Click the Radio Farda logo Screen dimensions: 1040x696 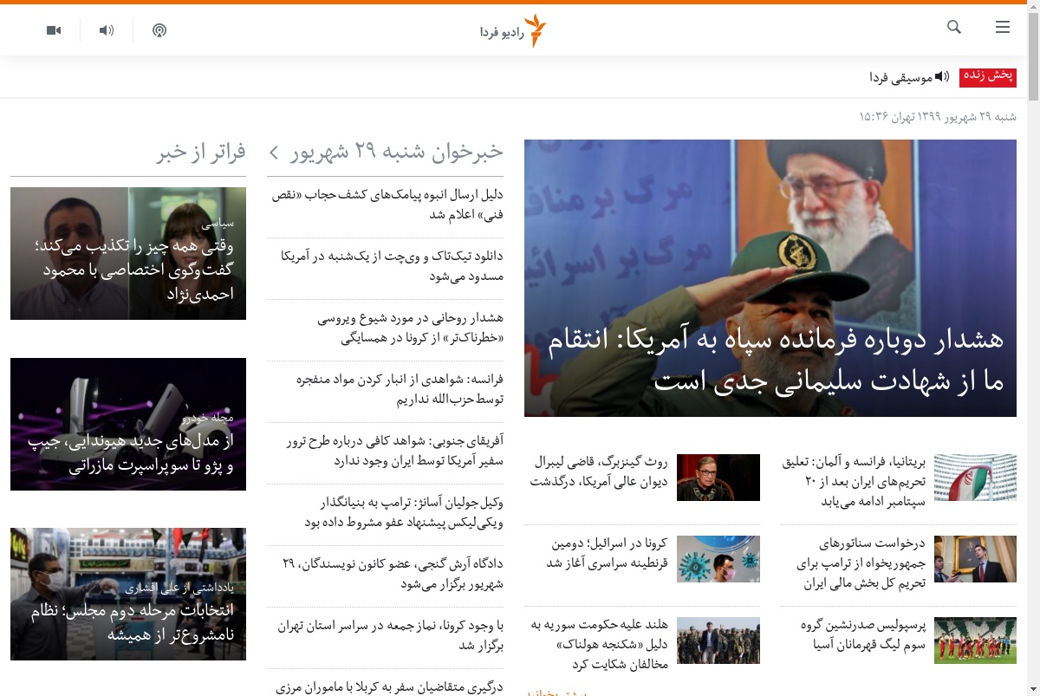pyautogui.click(x=514, y=31)
